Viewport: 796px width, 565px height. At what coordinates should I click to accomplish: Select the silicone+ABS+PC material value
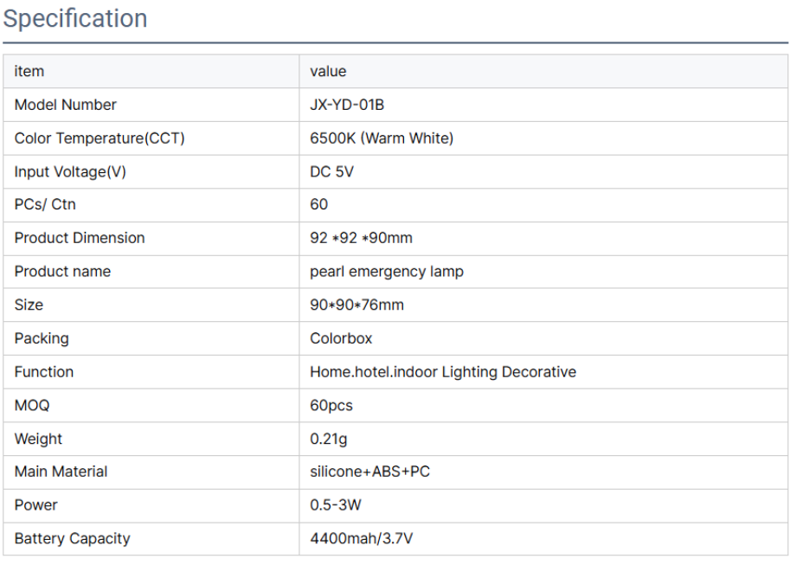point(369,472)
